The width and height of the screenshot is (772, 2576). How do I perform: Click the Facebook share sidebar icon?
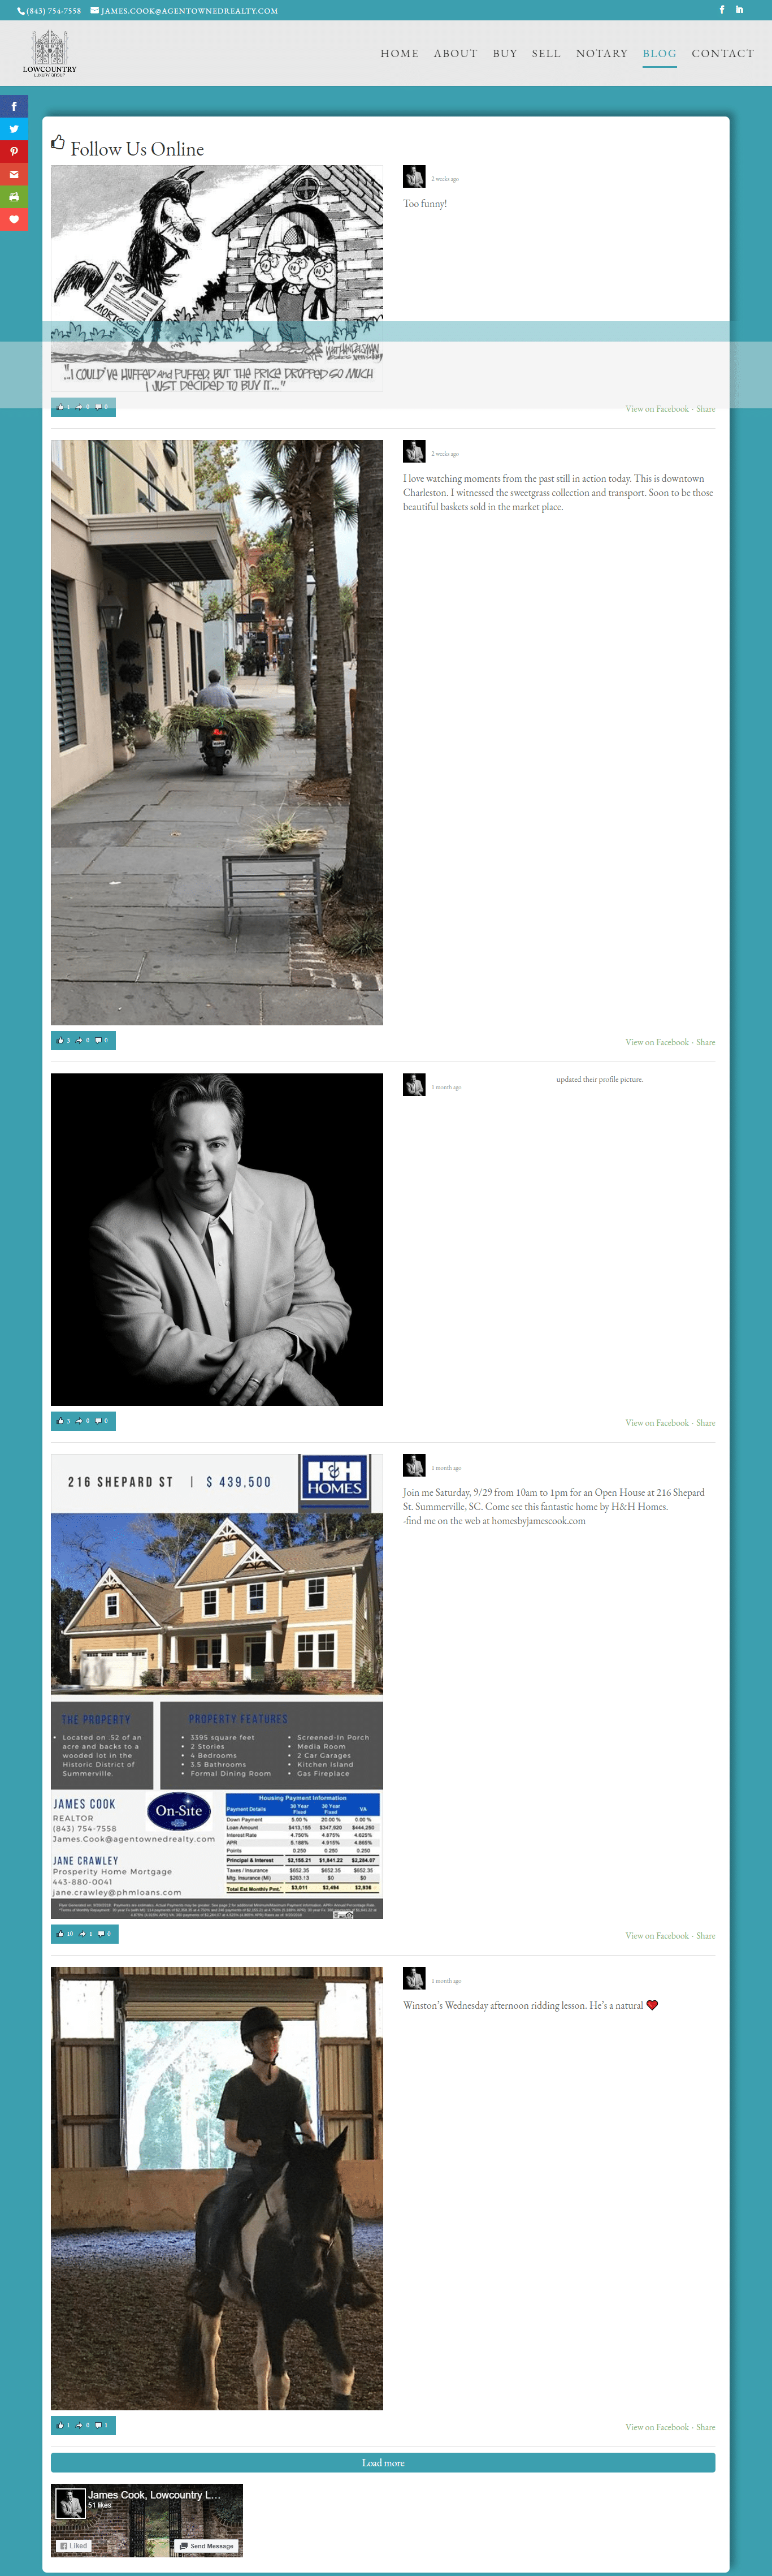[14, 106]
